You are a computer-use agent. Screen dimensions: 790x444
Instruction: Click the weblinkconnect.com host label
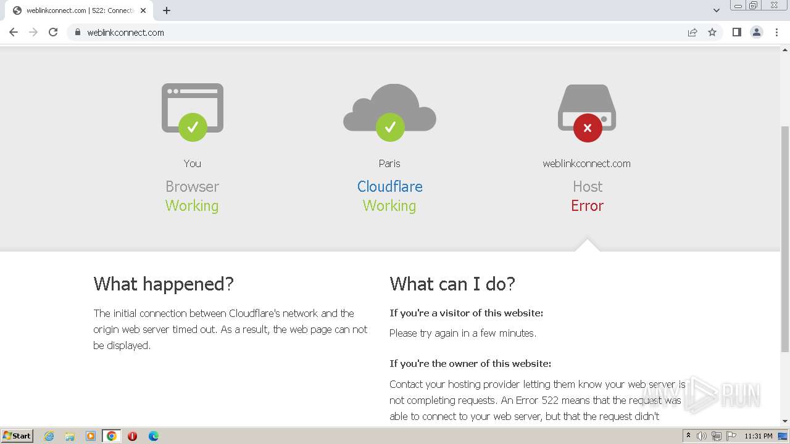[x=587, y=163]
